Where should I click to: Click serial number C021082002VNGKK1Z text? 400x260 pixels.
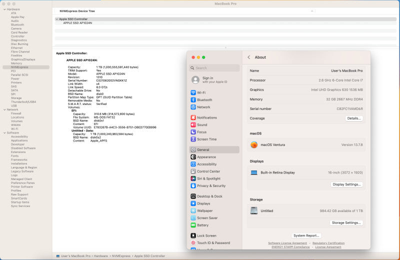[x=111, y=80]
